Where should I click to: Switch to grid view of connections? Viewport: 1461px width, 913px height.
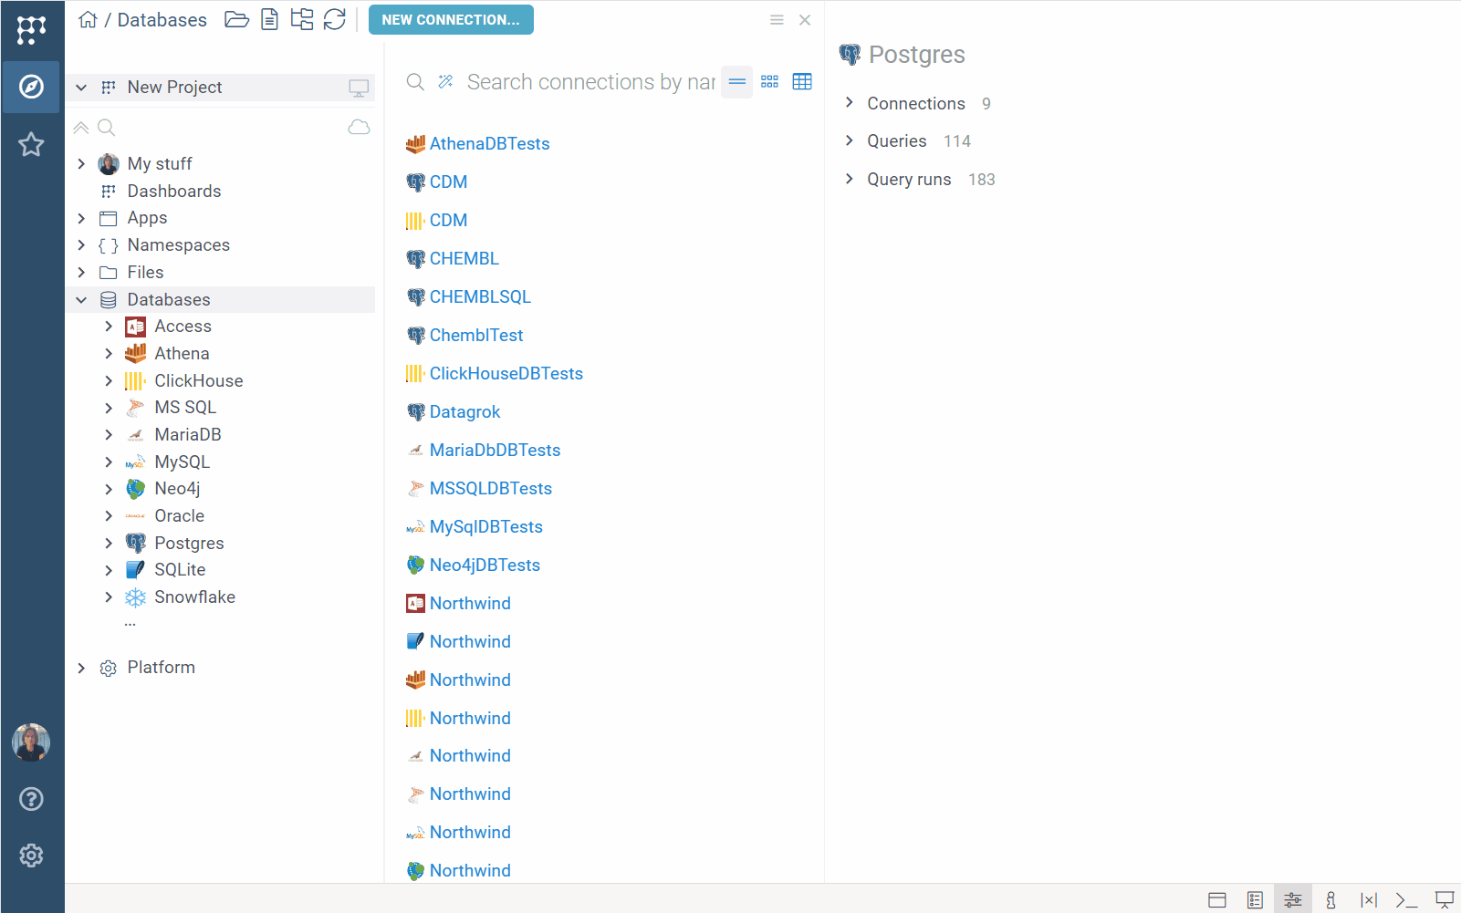[769, 82]
